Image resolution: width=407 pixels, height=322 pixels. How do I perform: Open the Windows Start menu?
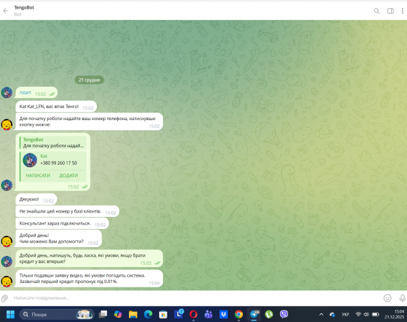11,314
